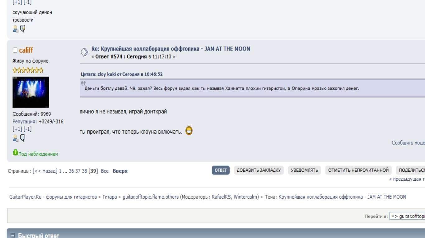This screenshot has width=425, height=238.
Task: Click the green "Под наблюдением" warning icon
Action: 15,152
